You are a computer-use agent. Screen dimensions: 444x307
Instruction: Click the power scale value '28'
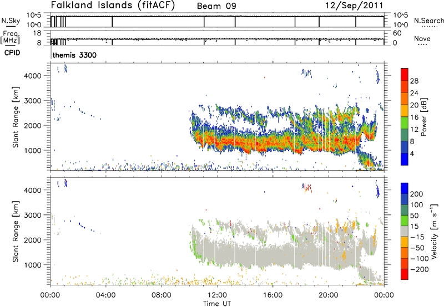click(x=414, y=81)
